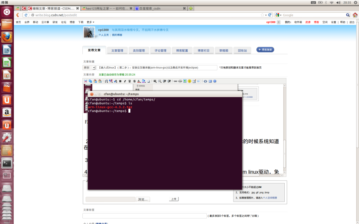Open the 更多 menu dropdown

[90, 22]
